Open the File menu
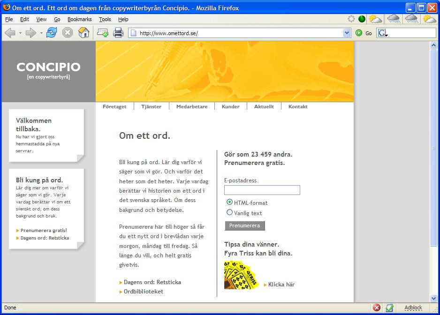Screen dimensions: 440x315 [x=9, y=19]
